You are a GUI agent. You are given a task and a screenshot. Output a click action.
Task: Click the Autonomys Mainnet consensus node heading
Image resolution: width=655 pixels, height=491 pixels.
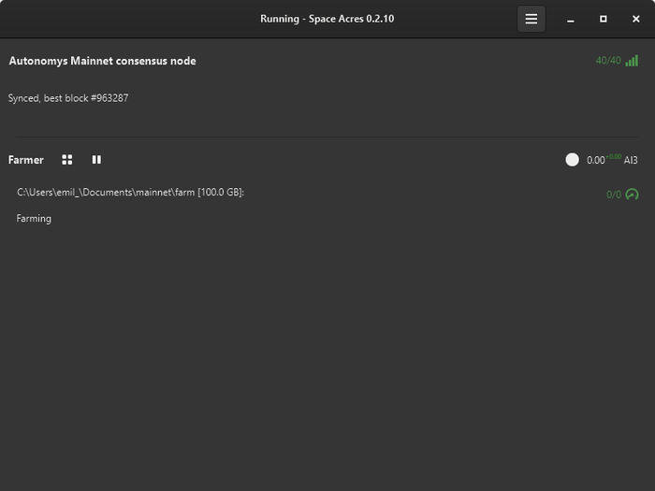point(102,61)
